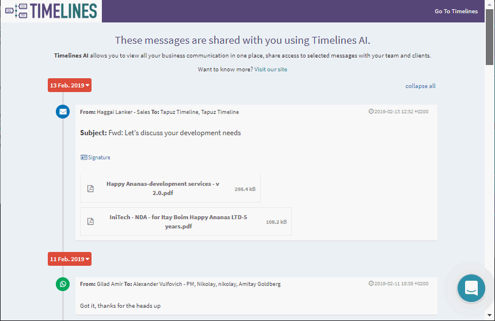495x321 pixels.
Task: Click the 298.4 kB file size
Action: (x=245, y=189)
